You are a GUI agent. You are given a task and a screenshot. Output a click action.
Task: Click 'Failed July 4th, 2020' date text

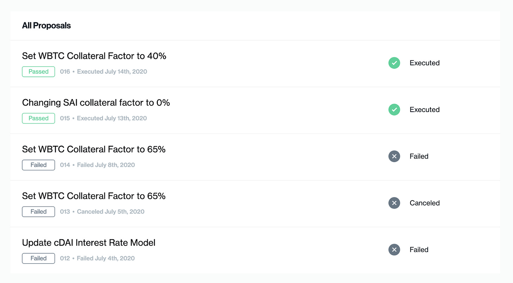(x=106, y=258)
